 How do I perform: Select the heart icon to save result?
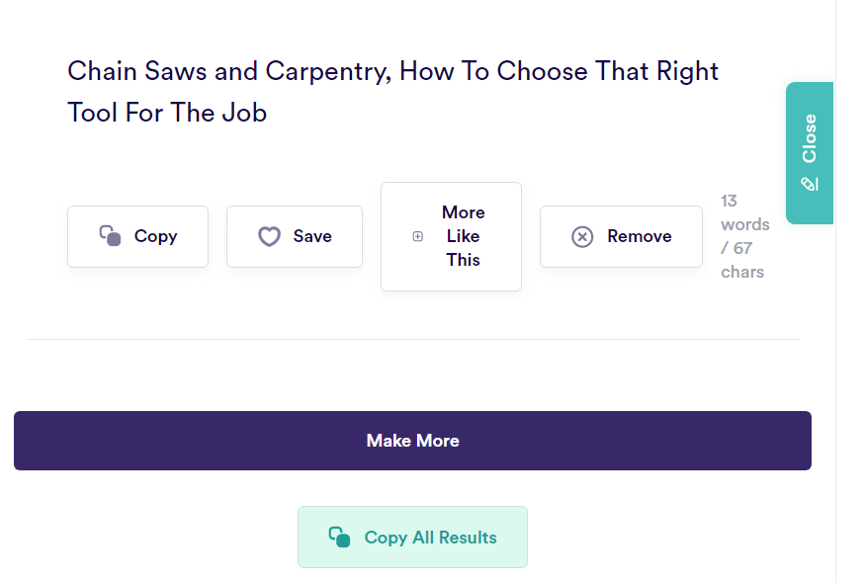click(x=269, y=236)
